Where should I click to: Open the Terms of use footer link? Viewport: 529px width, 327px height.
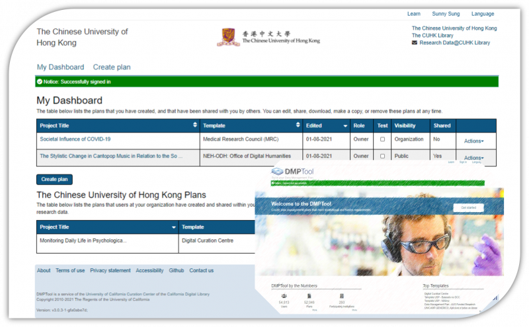coord(70,270)
